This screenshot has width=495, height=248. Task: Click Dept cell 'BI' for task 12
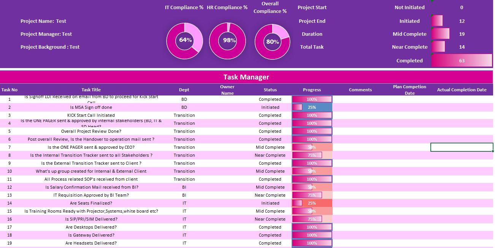coord(184,187)
